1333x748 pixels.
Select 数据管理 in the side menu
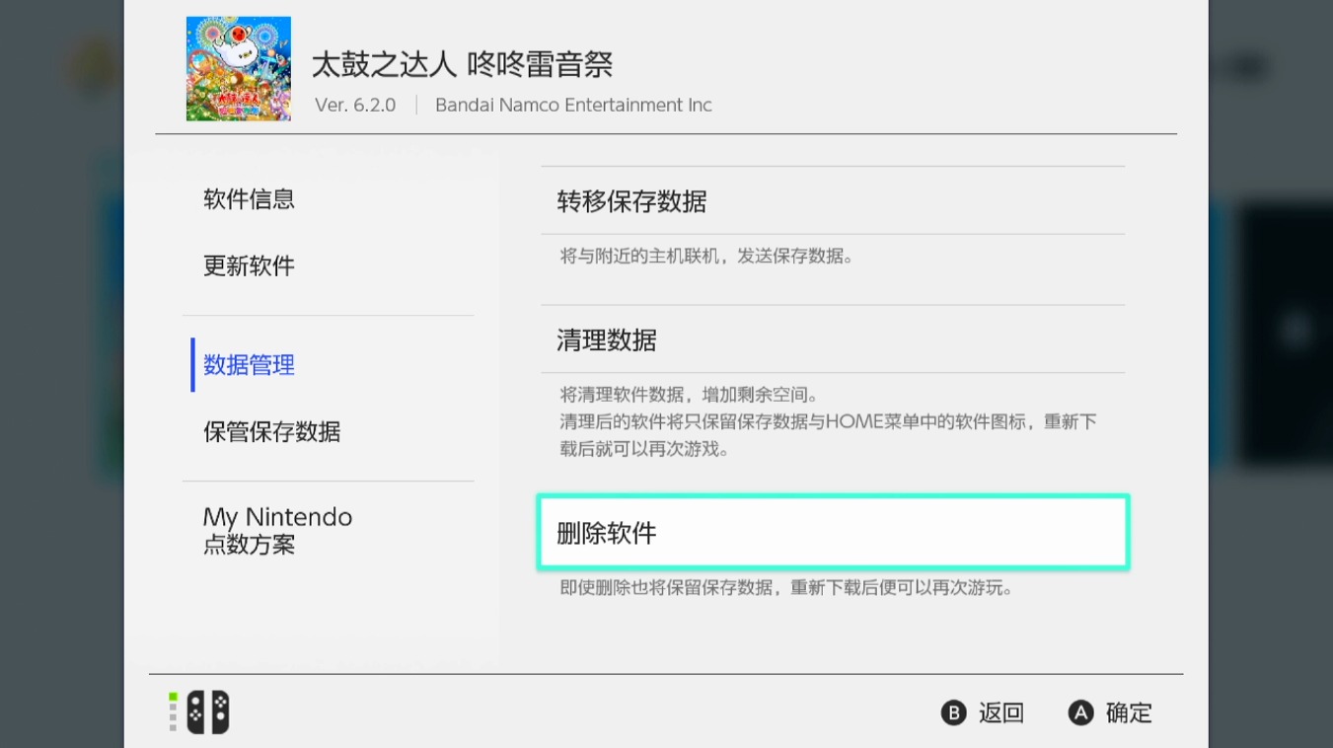coord(249,365)
